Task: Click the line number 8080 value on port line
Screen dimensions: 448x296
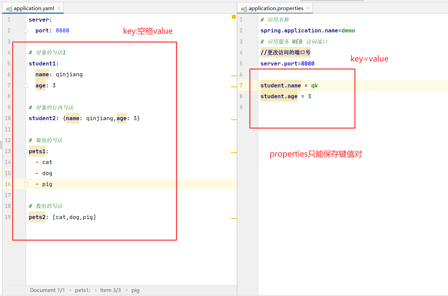Action: tap(62, 30)
